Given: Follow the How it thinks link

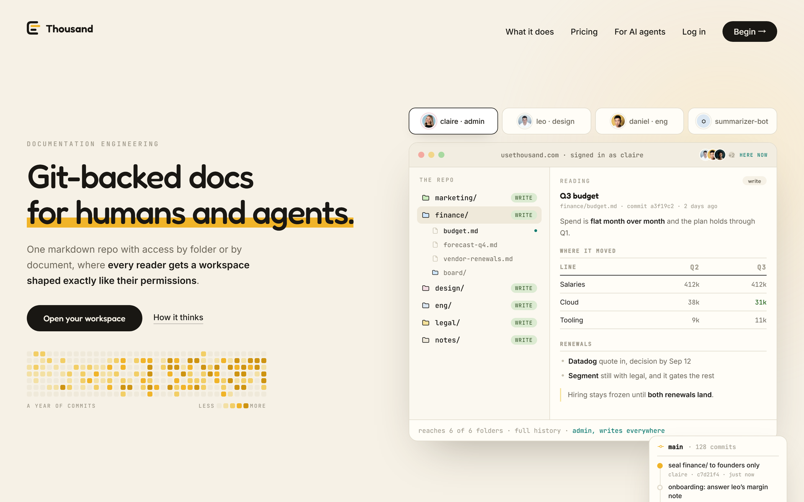Looking at the screenshot, I should pos(178,318).
